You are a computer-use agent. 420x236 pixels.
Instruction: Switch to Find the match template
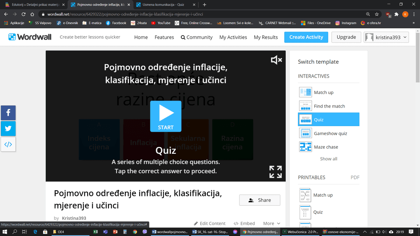[x=329, y=106]
